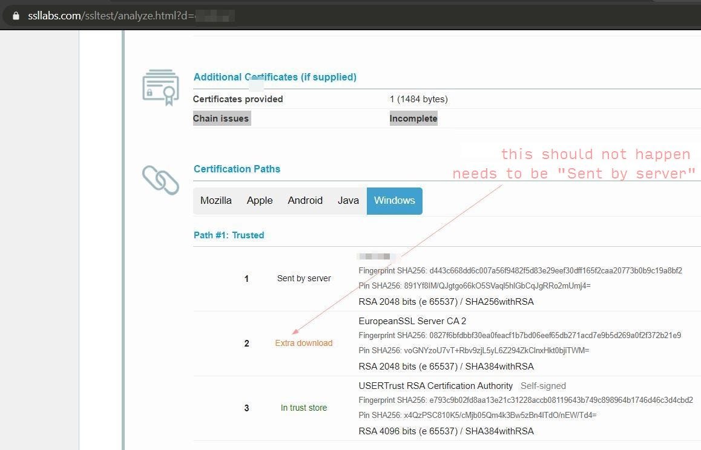Click 'Path #1: Trusted' heading

tap(229, 235)
